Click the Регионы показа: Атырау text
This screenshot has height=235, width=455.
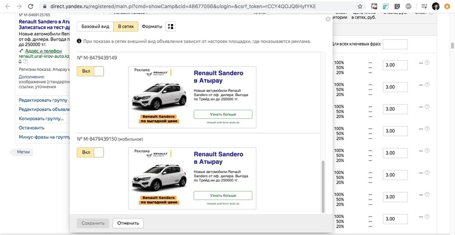point(44,70)
